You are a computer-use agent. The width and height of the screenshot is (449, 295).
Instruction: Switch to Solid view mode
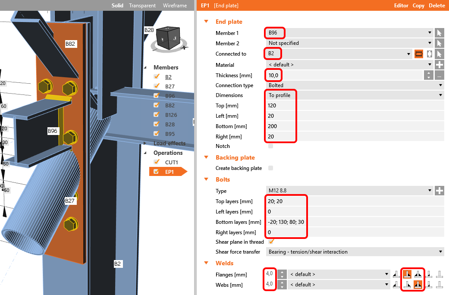pyautogui.click(x=117, y=6)
